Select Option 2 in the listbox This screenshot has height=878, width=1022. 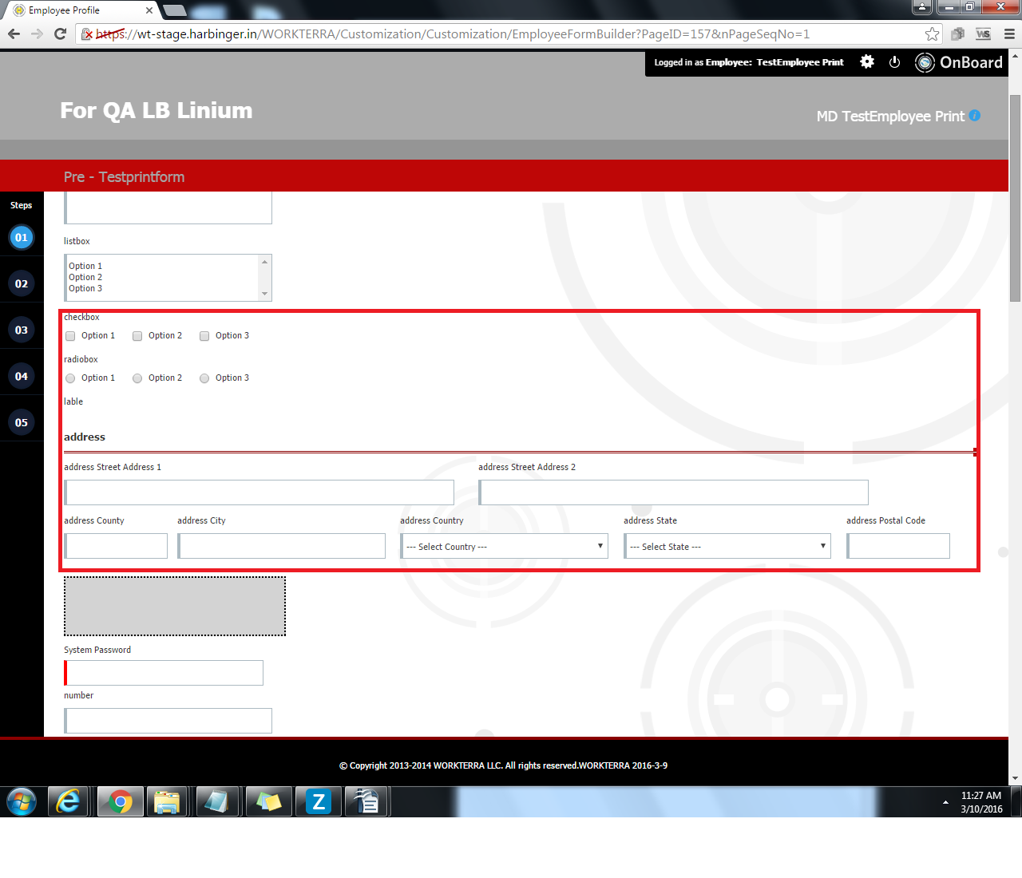(85, 277)
